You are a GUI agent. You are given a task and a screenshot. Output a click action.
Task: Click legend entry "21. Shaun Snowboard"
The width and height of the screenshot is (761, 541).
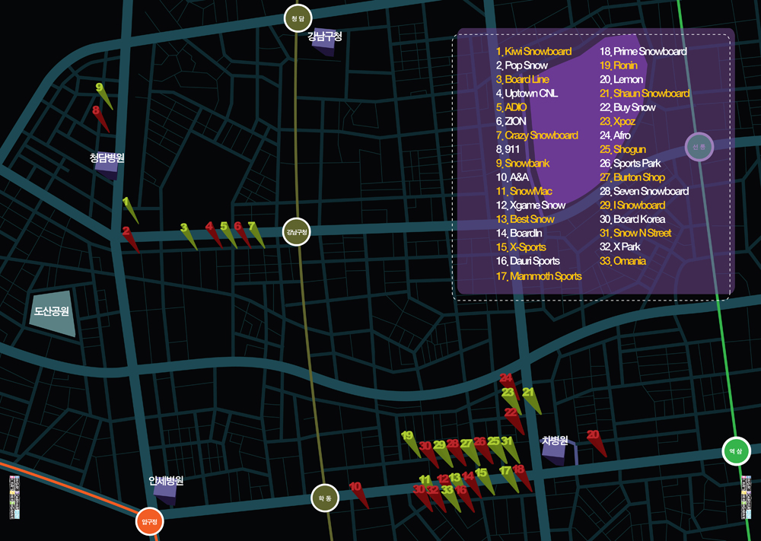pyautogui.click(x=645, y=93)
